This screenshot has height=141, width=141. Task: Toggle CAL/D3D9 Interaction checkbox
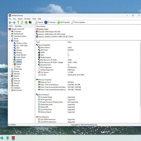coord(39,119)
